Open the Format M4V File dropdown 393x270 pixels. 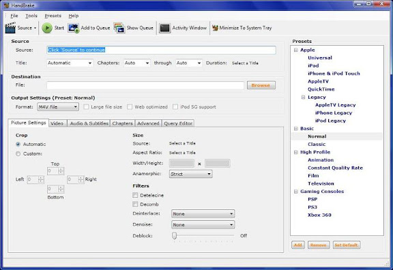tap(58, 107)
